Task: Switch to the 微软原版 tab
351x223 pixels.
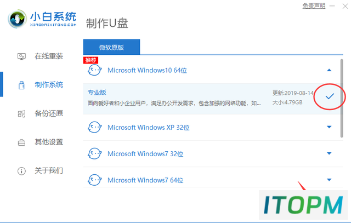Action: [111, 47]
